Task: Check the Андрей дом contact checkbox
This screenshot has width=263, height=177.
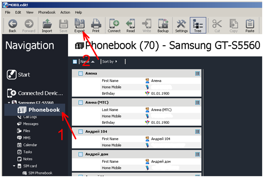Action: click(x=81, y=154)
